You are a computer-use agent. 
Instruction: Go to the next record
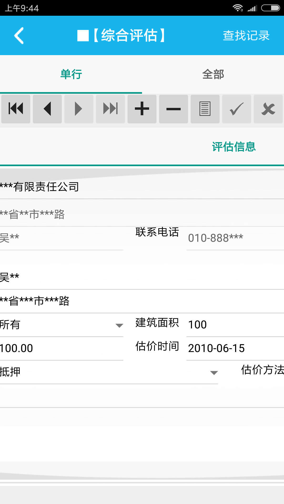(x=79, y=109)
